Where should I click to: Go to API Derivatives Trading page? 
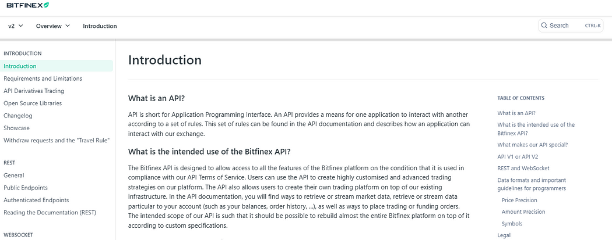pos(34,91)
